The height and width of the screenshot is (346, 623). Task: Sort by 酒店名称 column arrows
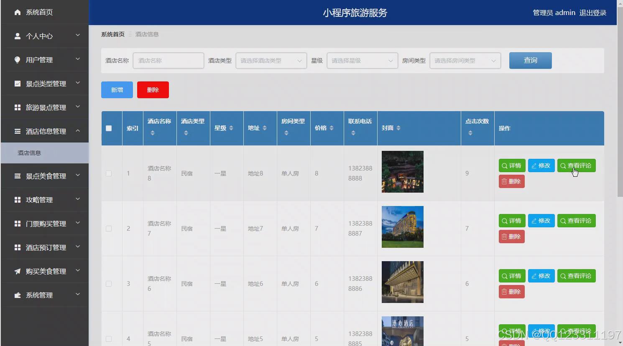[x=153, y=133]
